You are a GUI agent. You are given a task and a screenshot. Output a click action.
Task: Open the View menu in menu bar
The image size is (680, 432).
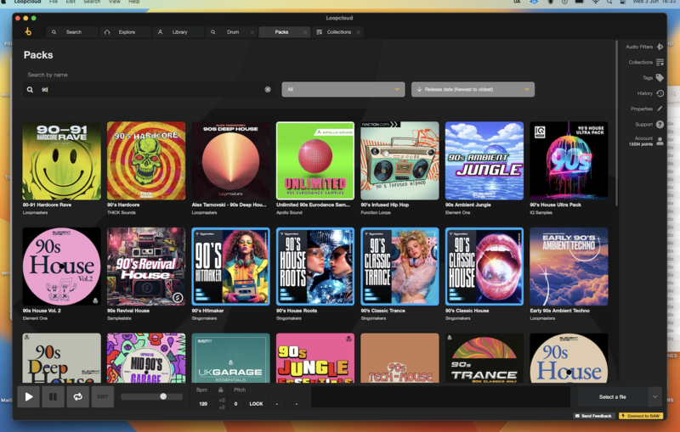click(x=115, y=2)
